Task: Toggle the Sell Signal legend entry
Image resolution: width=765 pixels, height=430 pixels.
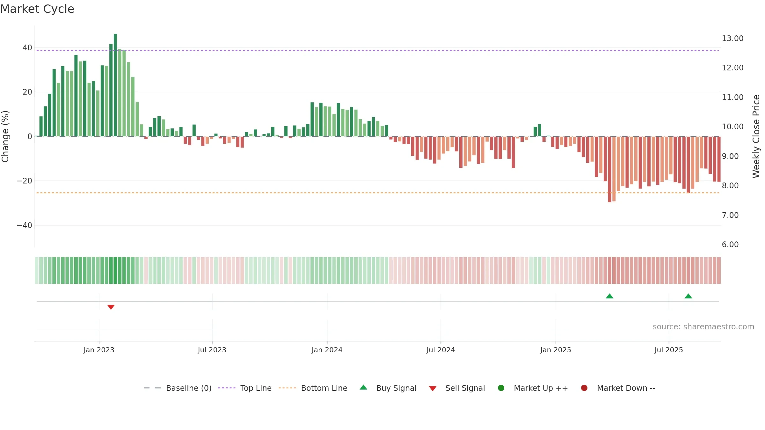Action: [x=457, y=388]
